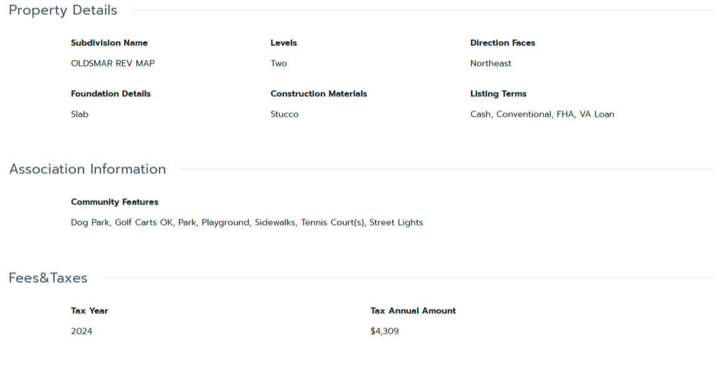Click the Association Information section heading
This screenshot has height=378, width=720.
(88, 169)
